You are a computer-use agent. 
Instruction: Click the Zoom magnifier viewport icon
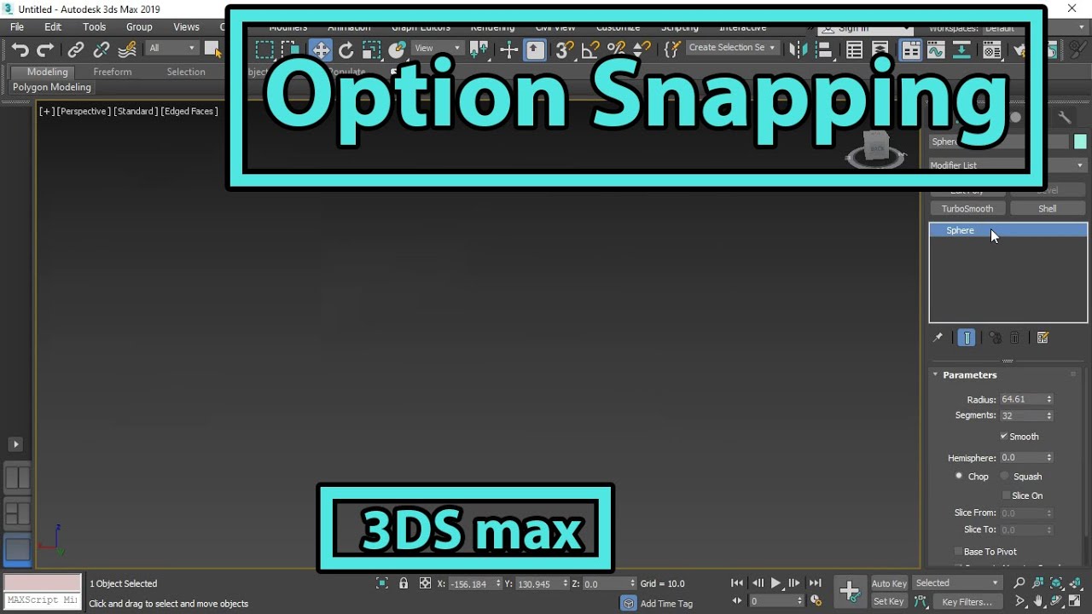[x=1019, y=583]
